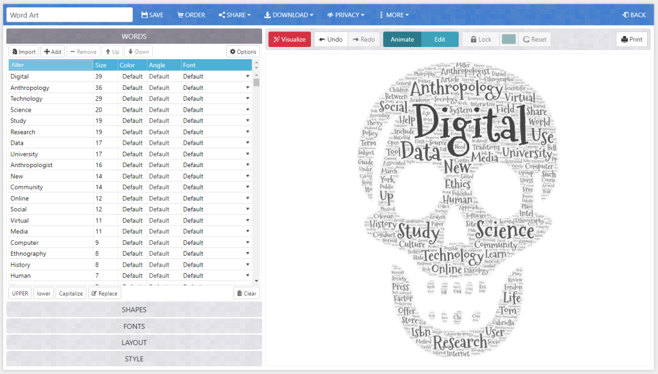Open the Angle dropdown for Anthropology
658x374 pixels.
[x=163, y=87]
